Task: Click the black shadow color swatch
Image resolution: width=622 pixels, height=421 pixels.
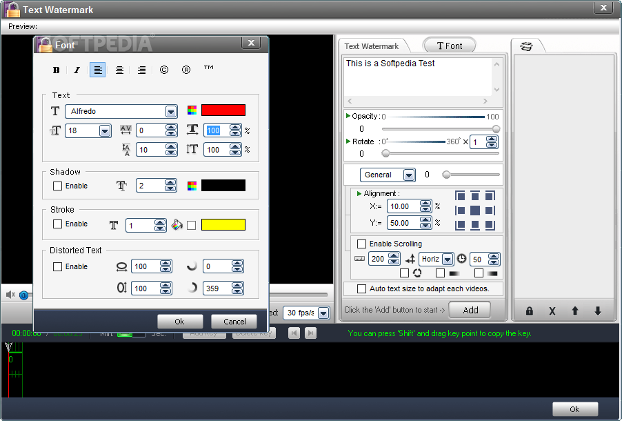Action: (223, 186)
